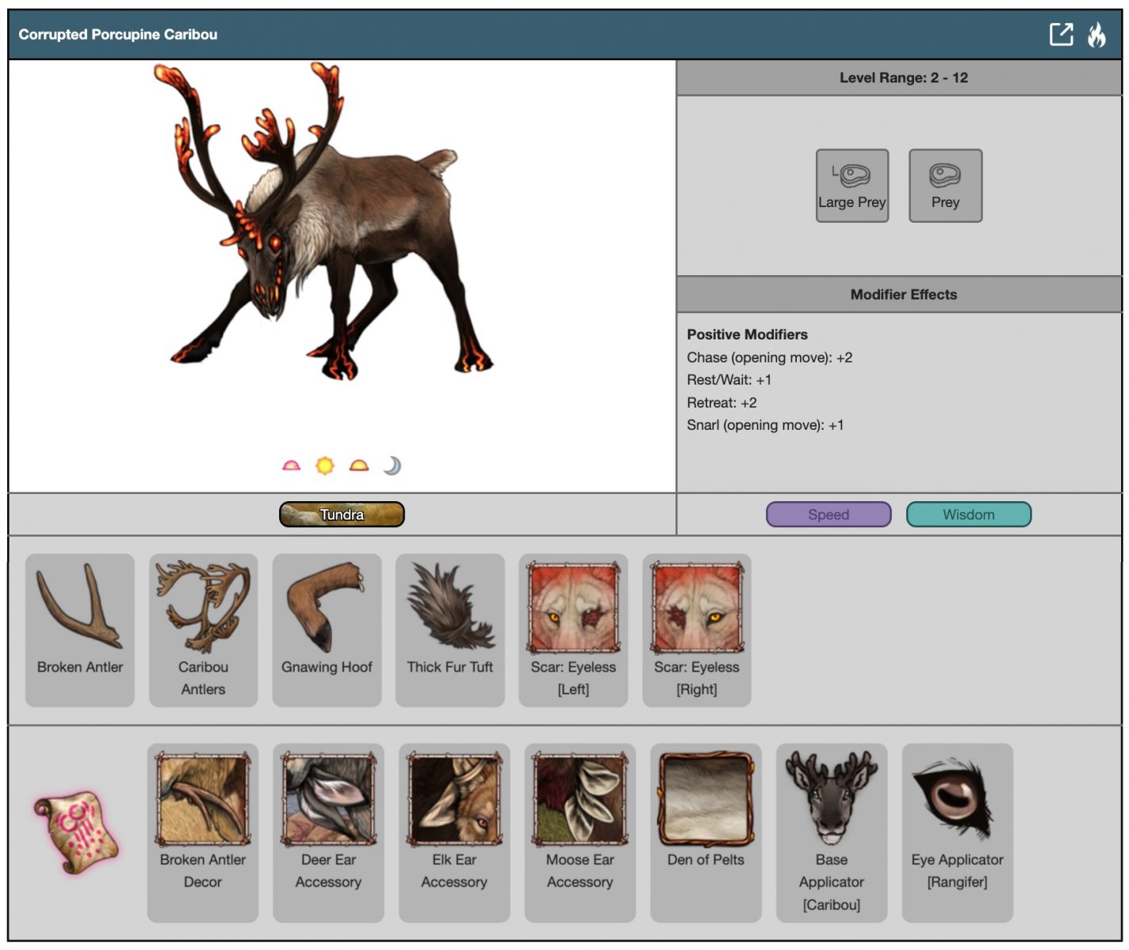Select the Caribou Antlers item
1129x950 pixels.
(203, 630)
